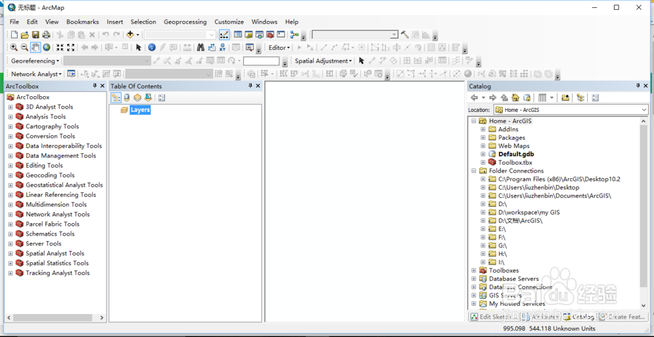Open the Search window icon
Viewport: 654px width, 337px height.
click(x=260, y=35)
